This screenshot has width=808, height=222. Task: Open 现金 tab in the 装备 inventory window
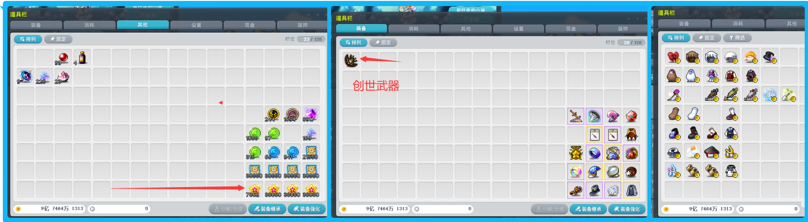tap(571, 28)
